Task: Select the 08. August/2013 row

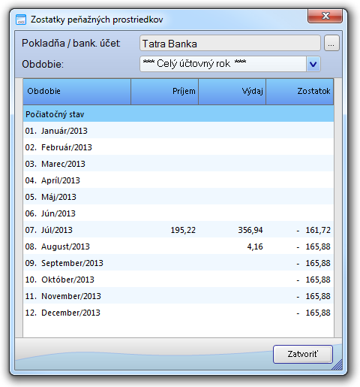Action: tap(178, 246)
